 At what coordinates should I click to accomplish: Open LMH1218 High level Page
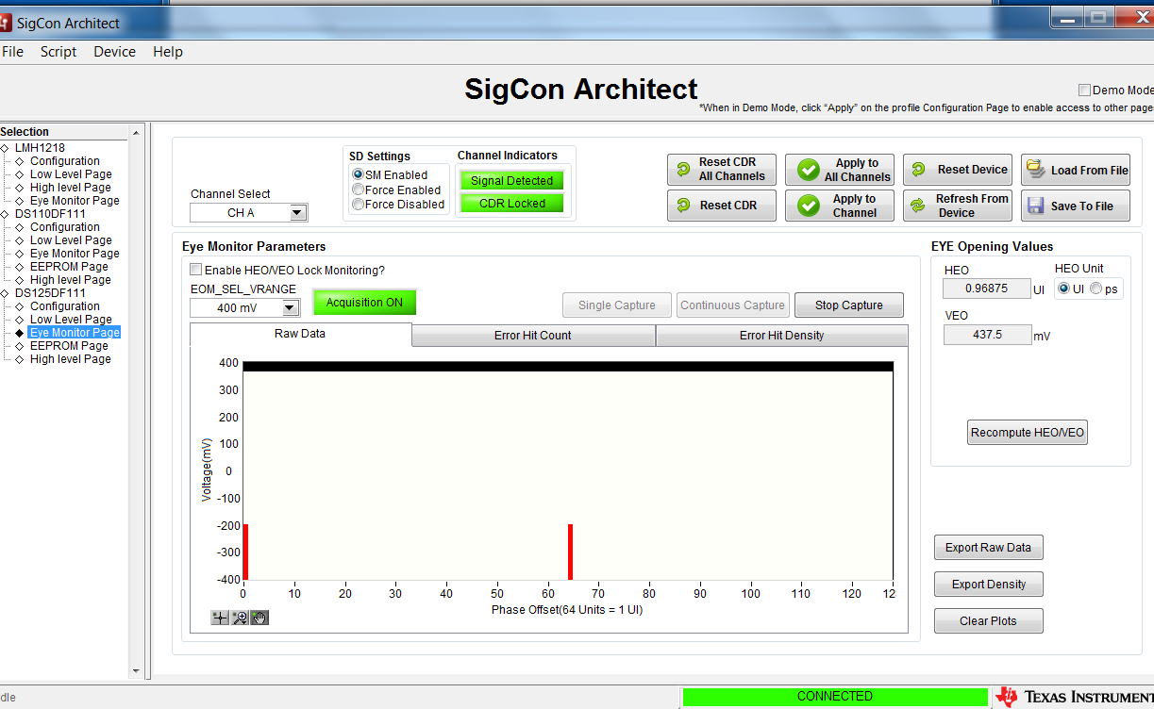(x=71, y=188)
